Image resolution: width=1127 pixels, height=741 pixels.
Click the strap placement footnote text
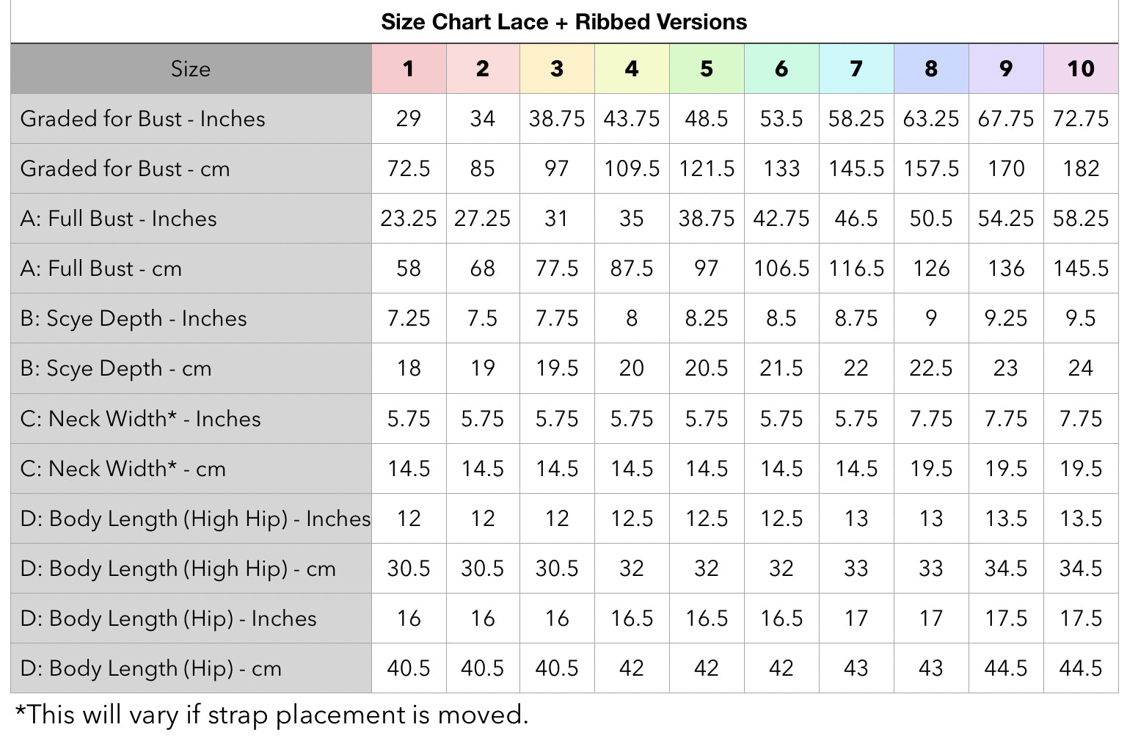(x=271, y=715)
